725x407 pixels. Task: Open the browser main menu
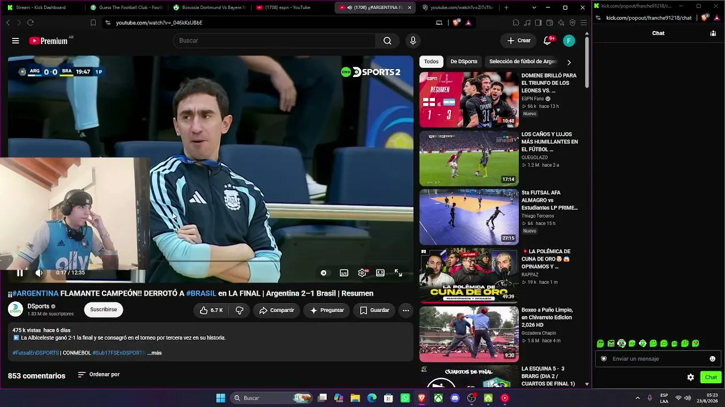coord(583,23)
